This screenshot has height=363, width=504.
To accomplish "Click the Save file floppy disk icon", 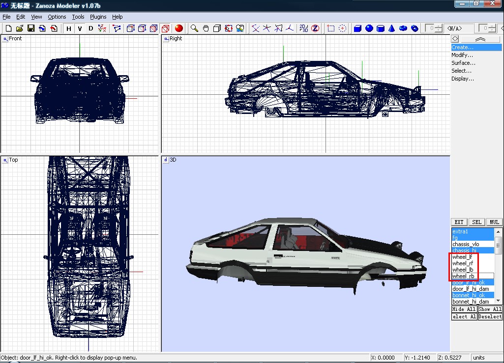I will [30, 28].
